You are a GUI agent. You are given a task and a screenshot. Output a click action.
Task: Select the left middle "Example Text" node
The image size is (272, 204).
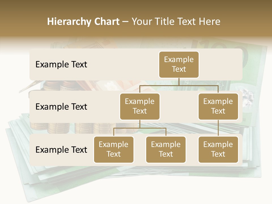point(139,106)
